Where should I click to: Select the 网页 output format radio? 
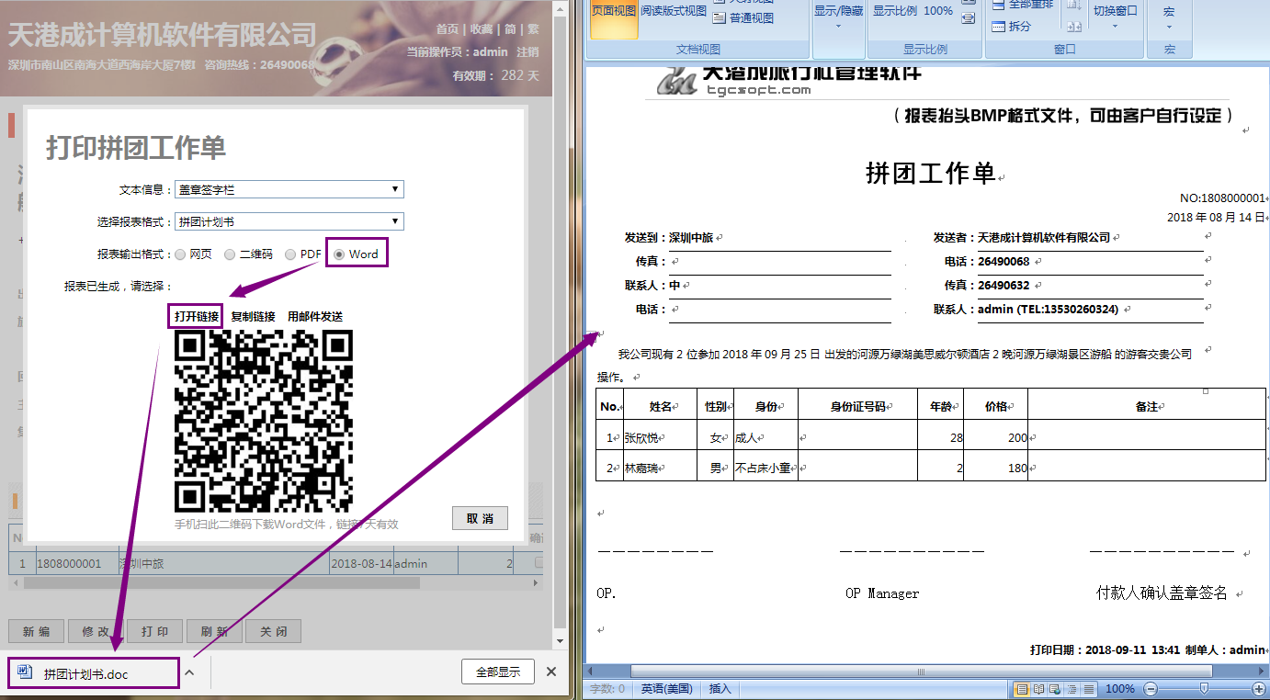[180, 254]
